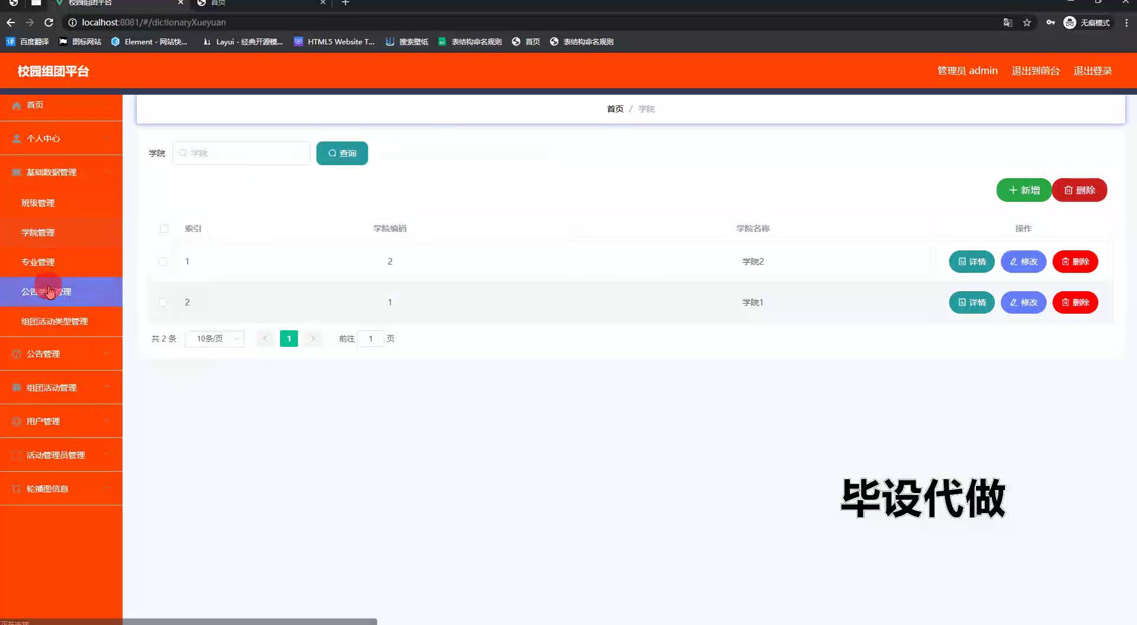The image size is (1137, 625).
Task: Check the checkbox for row 学院2
Action: [163, 262]
